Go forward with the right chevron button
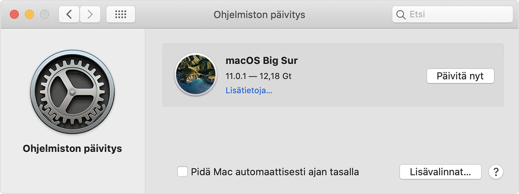The height and width of the screenshot is (194, 519). 90,14
